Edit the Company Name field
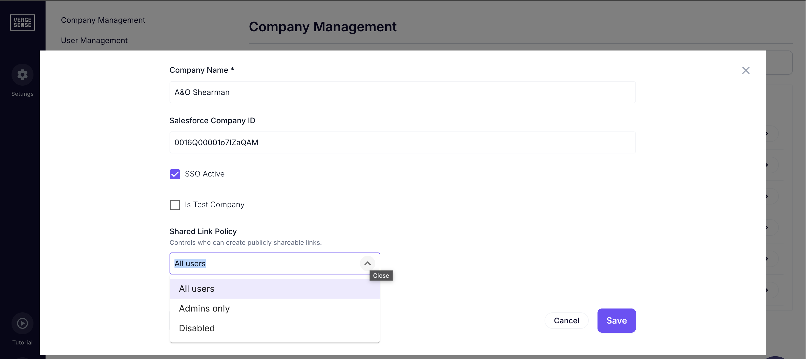Viewport: 806px width, 359px height. [402, 92]
